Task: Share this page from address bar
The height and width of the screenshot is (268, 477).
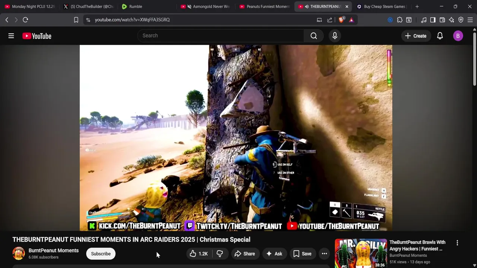Action: pyautogui.click(x=330, y=20)
